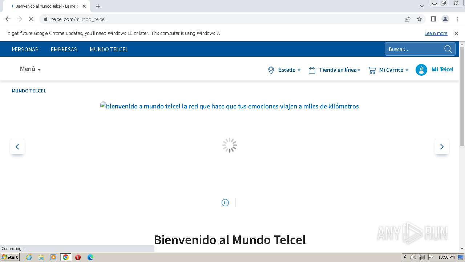Image resolution: width=465 pixels, height=262 pixels.
Task: Close the Mundo Telcel tab
Action: click(84, 6)
